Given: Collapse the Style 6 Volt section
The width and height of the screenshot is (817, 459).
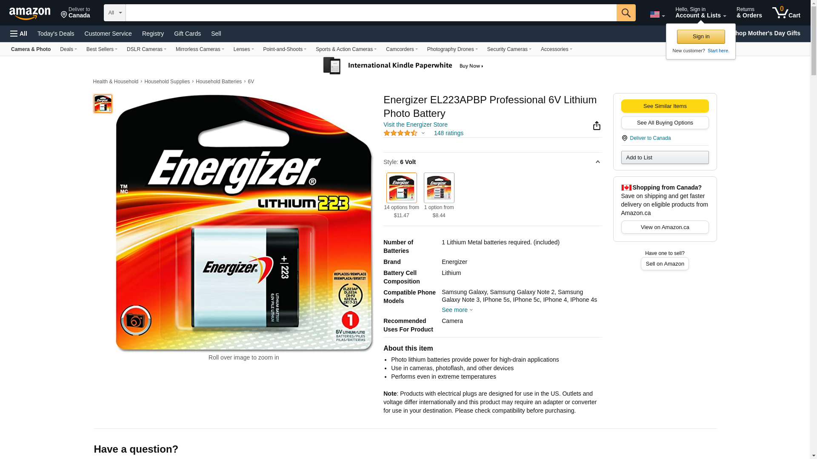Looking at the screenshot, I should (597, 162).
